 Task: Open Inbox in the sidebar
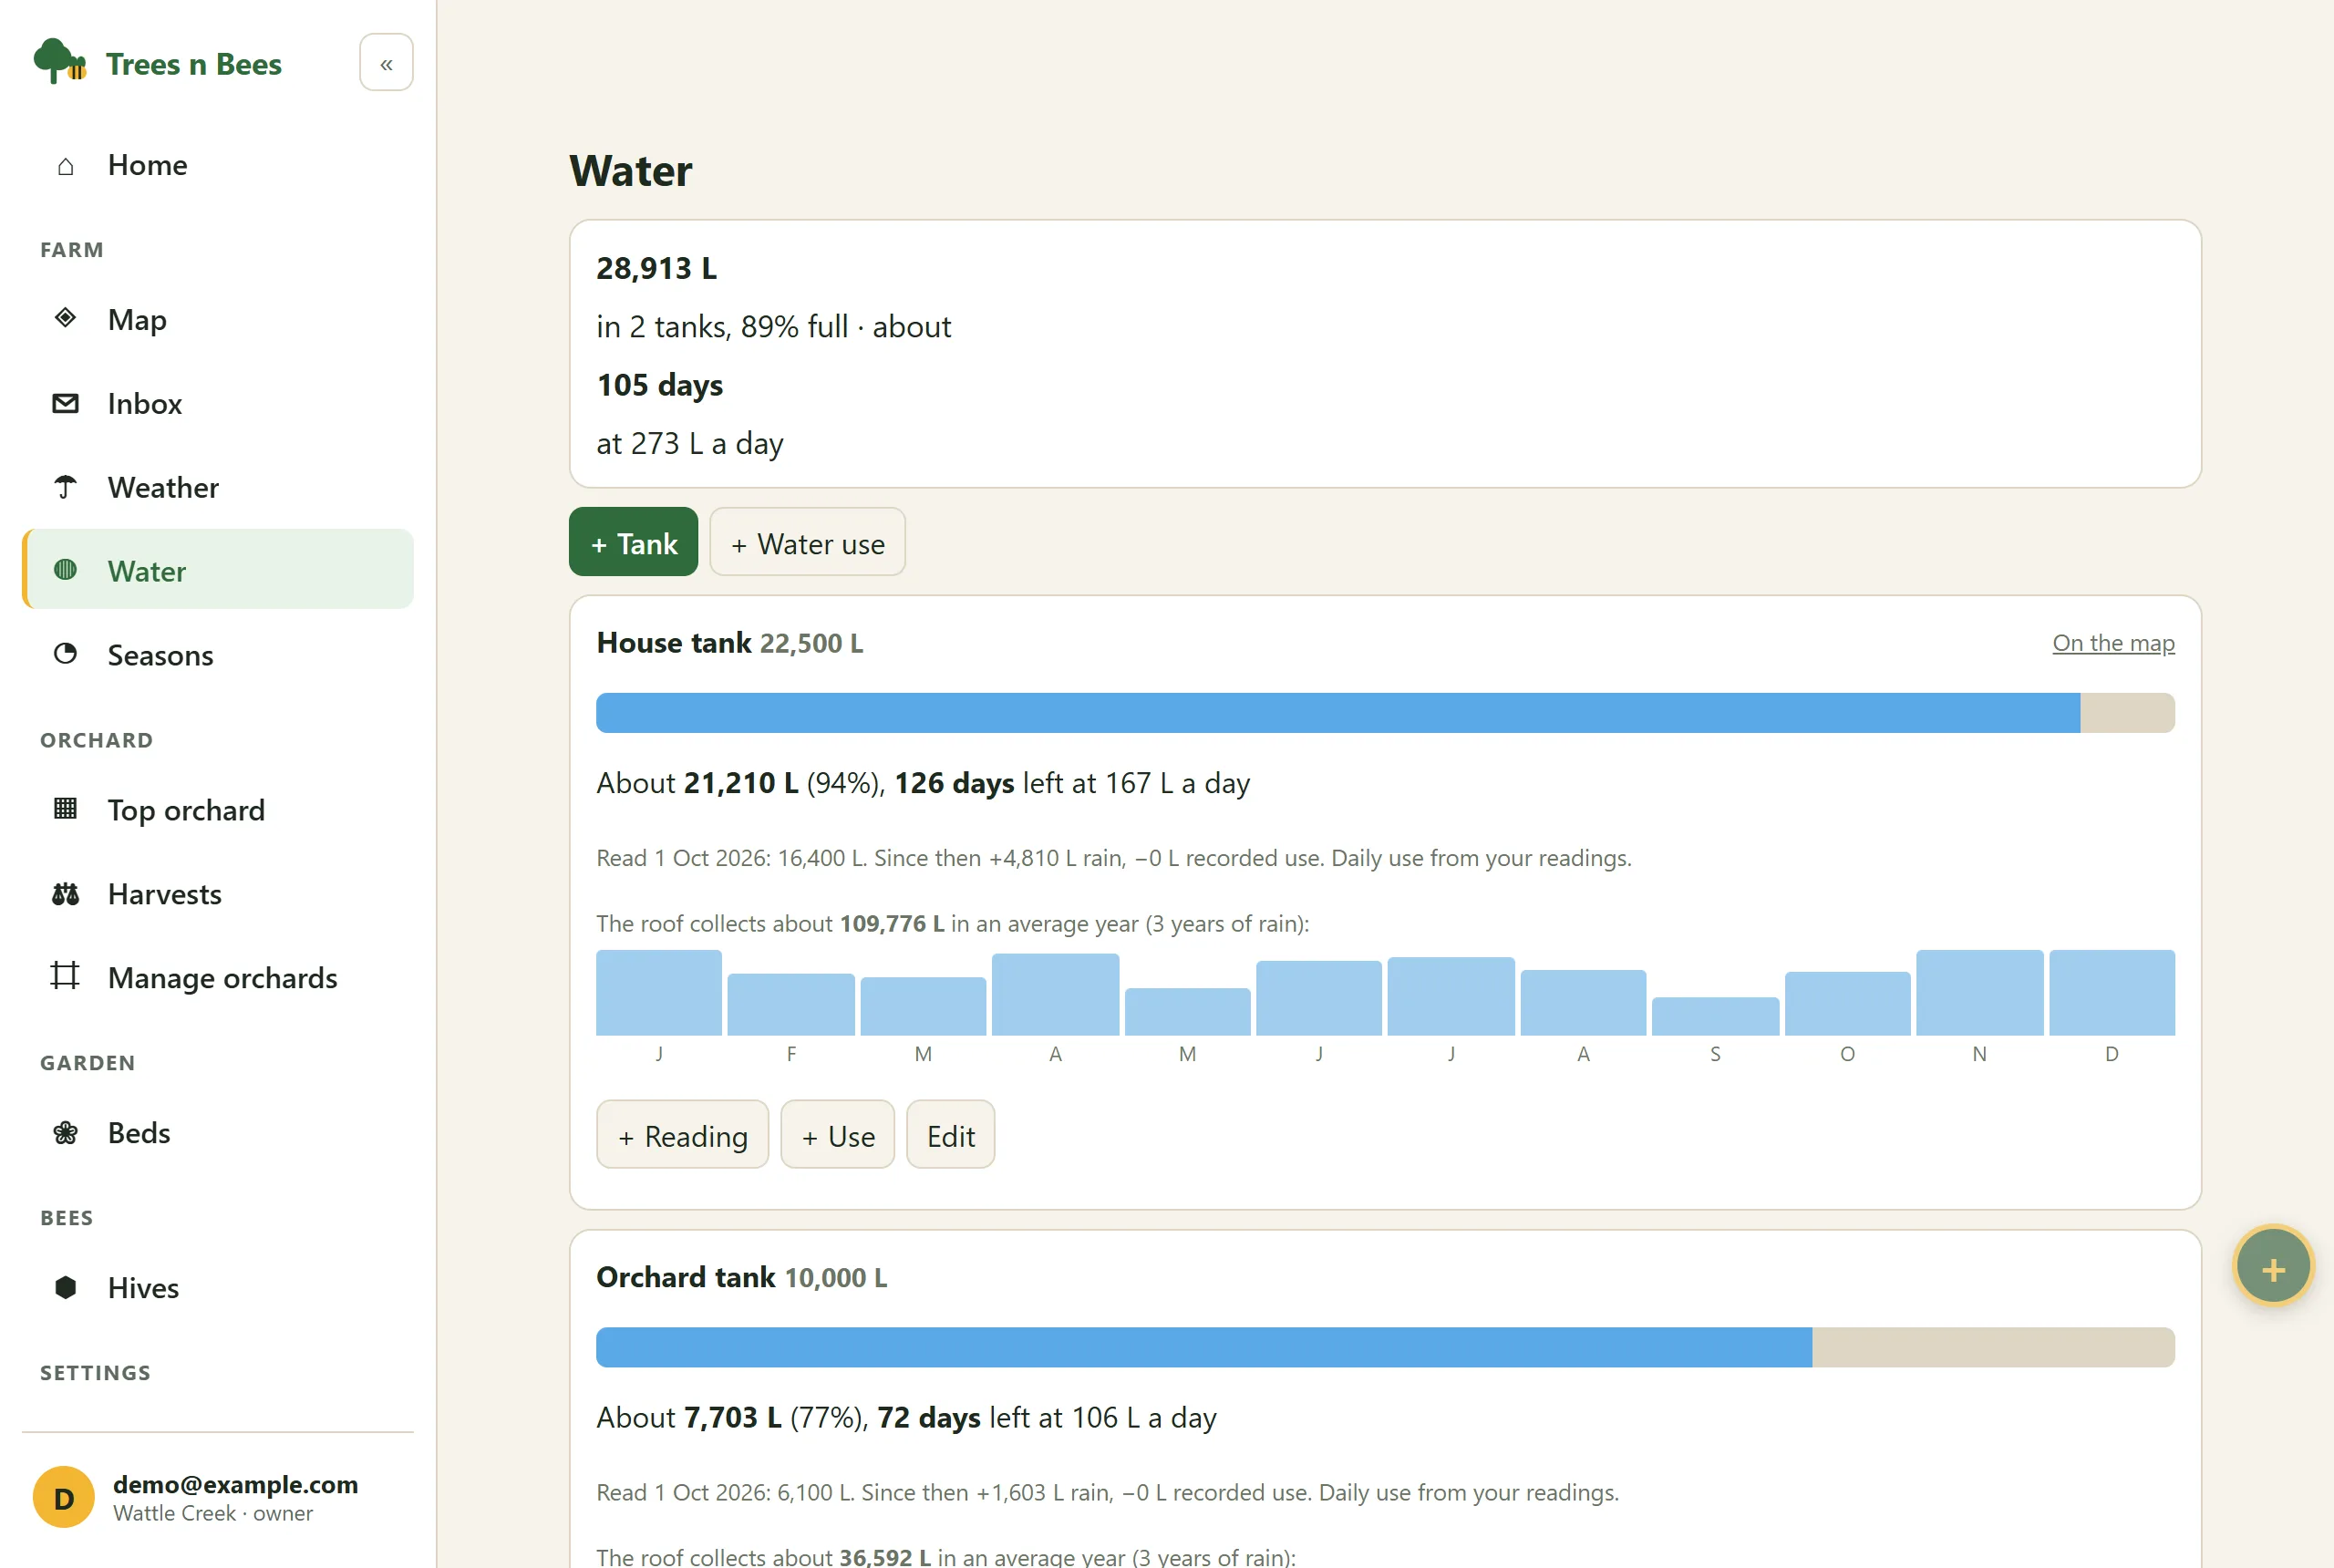pos(217,403)
